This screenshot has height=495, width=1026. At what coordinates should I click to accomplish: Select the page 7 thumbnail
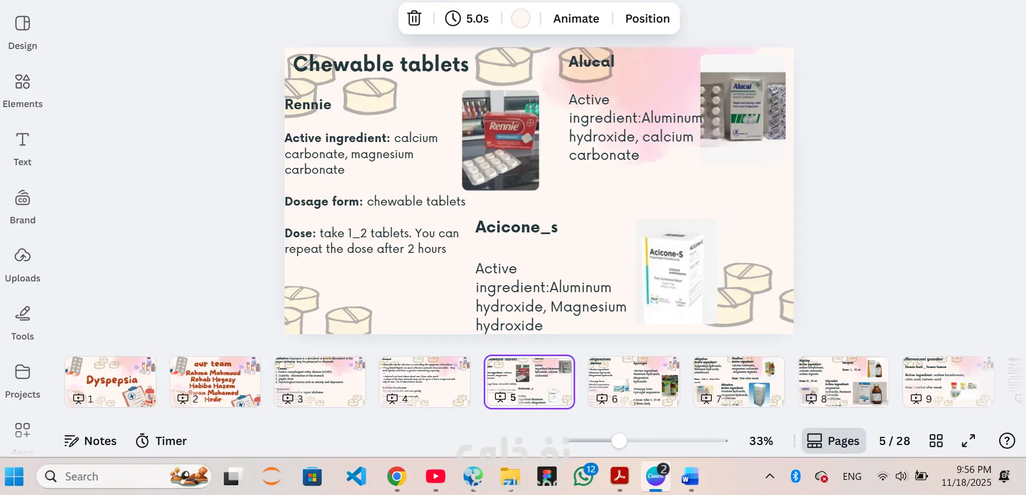coord(739,381)
